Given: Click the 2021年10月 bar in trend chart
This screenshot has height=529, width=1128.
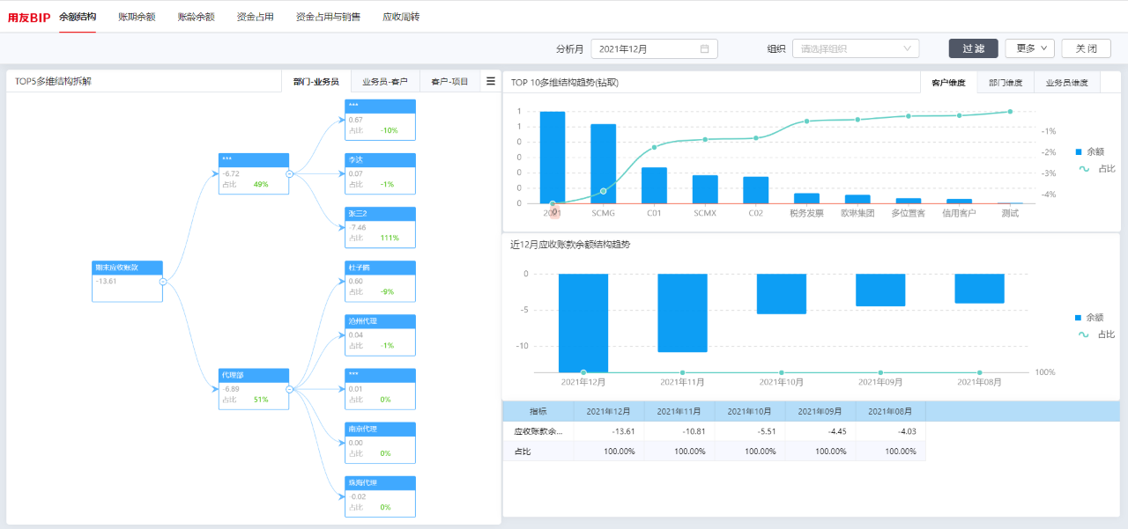Looking at the screenshot, I should click(782, 294).
